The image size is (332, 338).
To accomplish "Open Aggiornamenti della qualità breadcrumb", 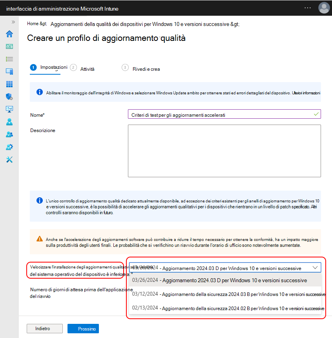I will point(140,24).
